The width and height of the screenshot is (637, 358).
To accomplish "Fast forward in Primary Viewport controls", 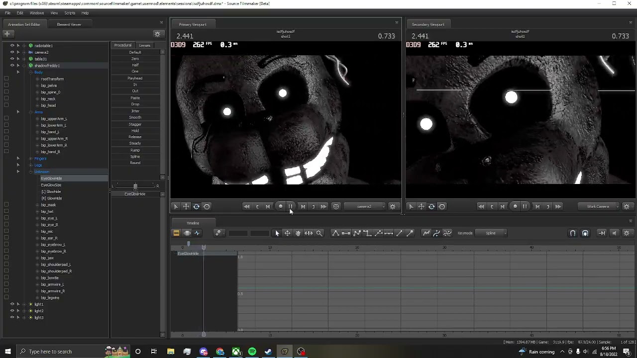I will pyautogui.click(x=323, y=207).
